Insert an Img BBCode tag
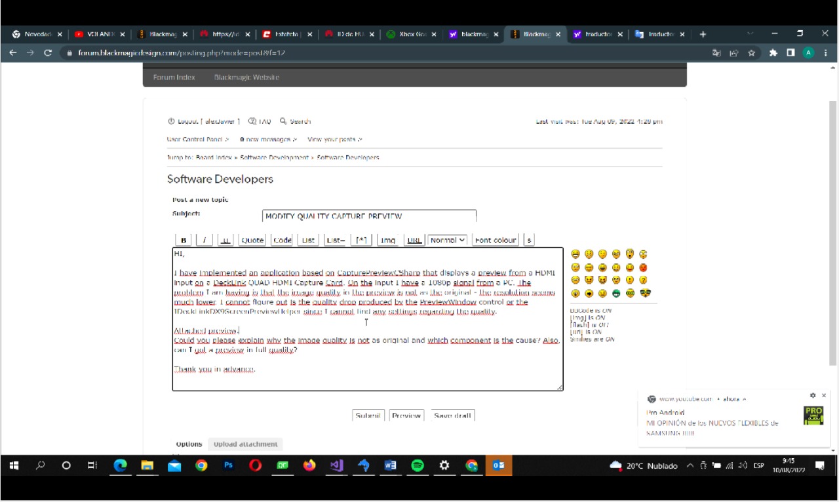The image size is (839, 502). pos(388,241)
